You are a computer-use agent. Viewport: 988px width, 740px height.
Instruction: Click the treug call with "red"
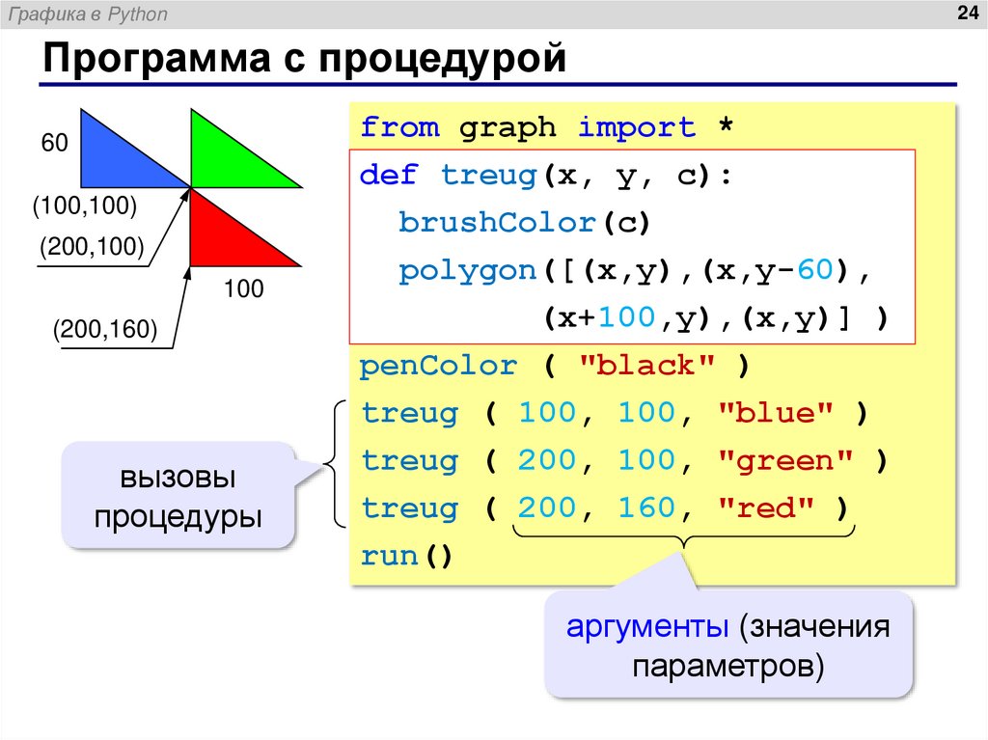(605, 508)
